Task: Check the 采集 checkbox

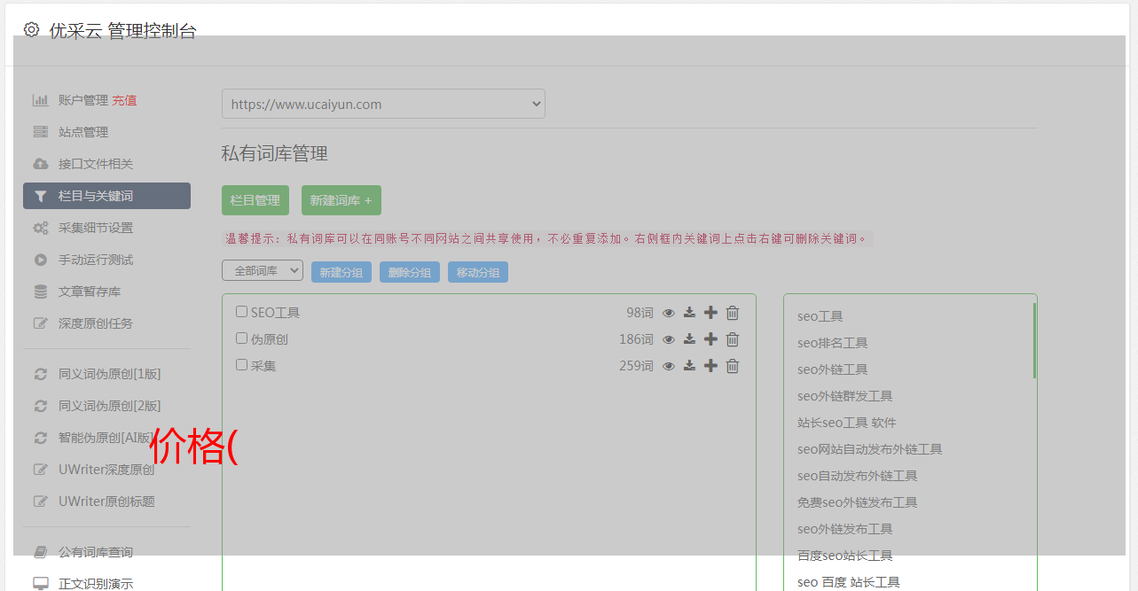Action: [241, 365]
